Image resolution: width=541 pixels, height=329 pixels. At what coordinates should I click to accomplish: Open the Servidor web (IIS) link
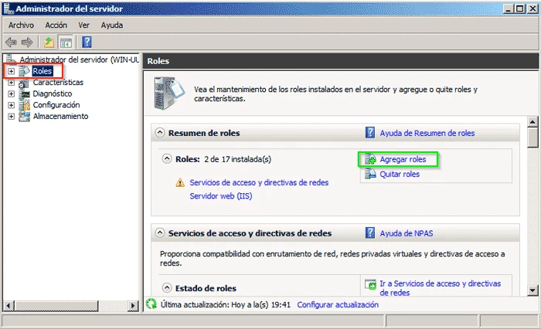(x=221, y=196)
